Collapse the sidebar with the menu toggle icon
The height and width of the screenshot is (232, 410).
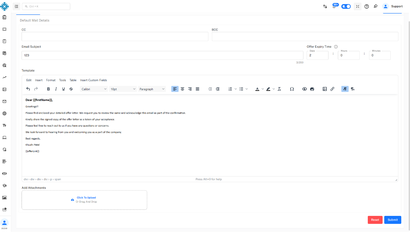point(16,6)
